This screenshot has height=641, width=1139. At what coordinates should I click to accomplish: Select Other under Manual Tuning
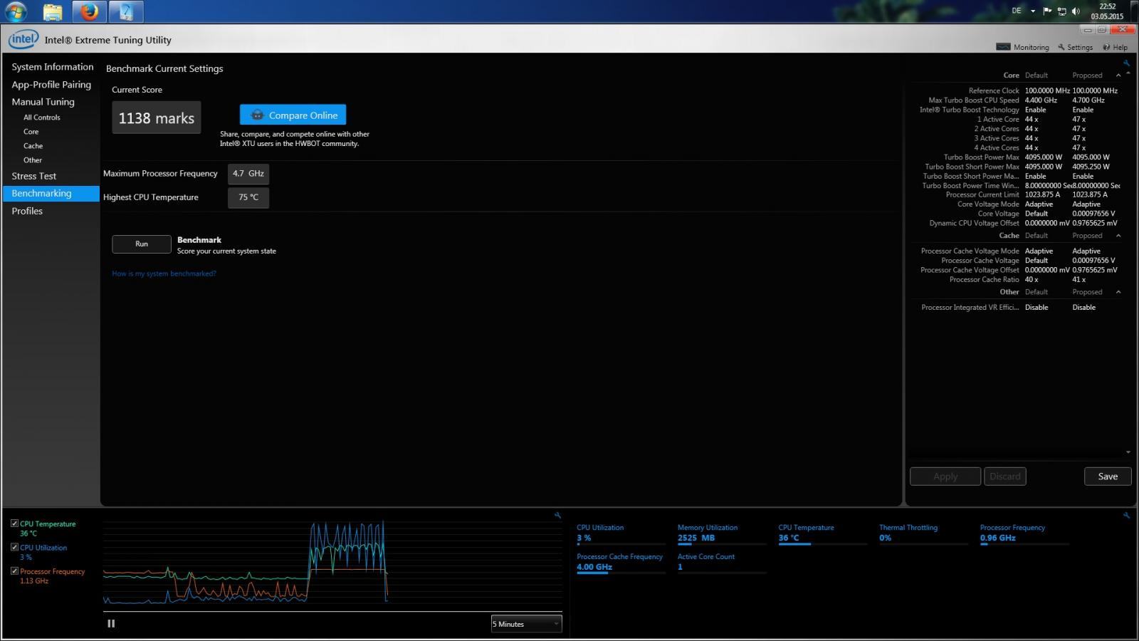click(x=33, y=160)
